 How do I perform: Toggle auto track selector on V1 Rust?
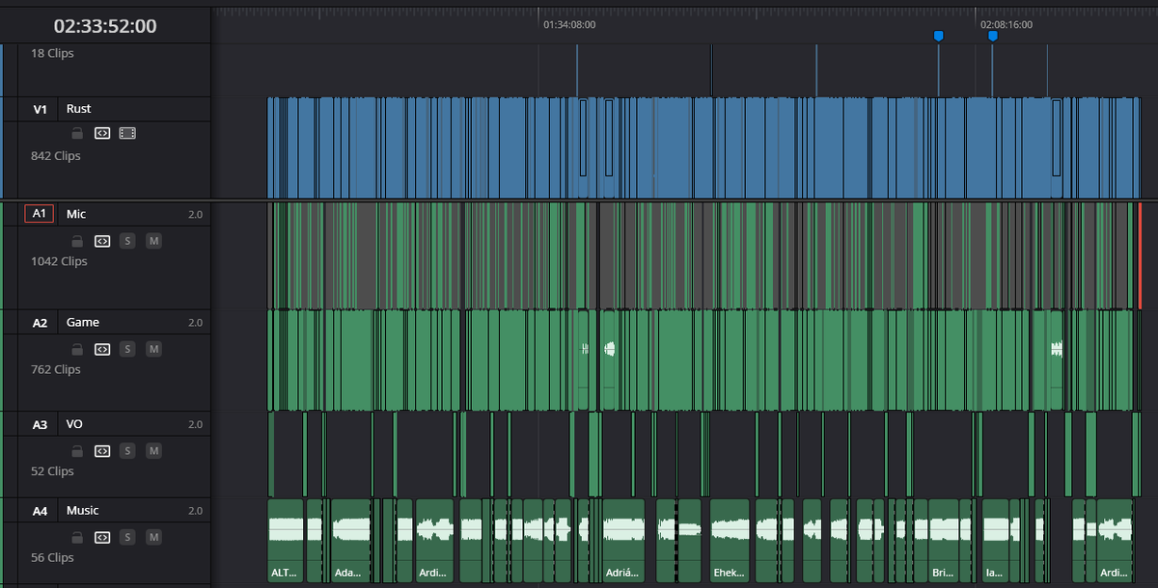102,133
